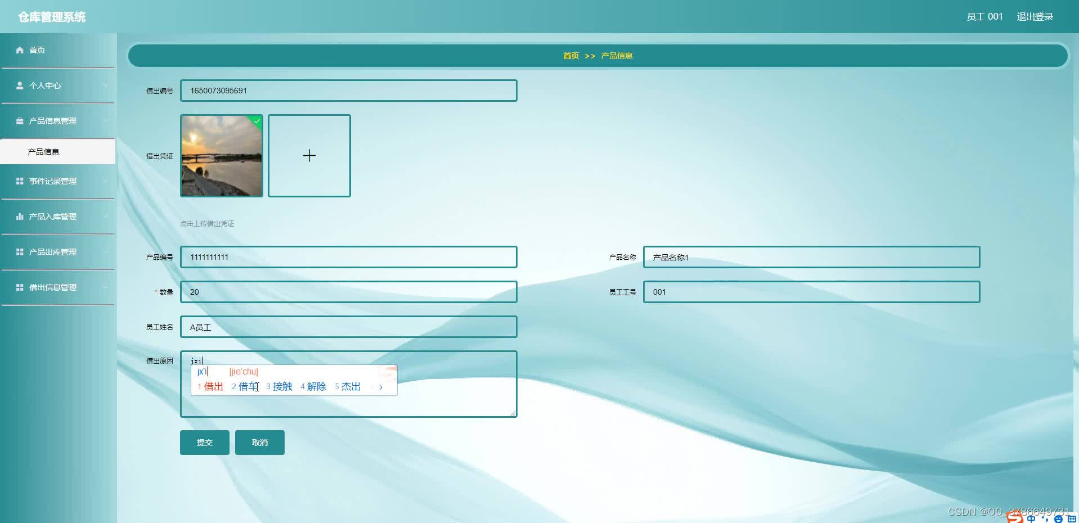Click the grid icon for 产品出库管理
Viewport: 1079px width, 523px height.
point(20,252)
